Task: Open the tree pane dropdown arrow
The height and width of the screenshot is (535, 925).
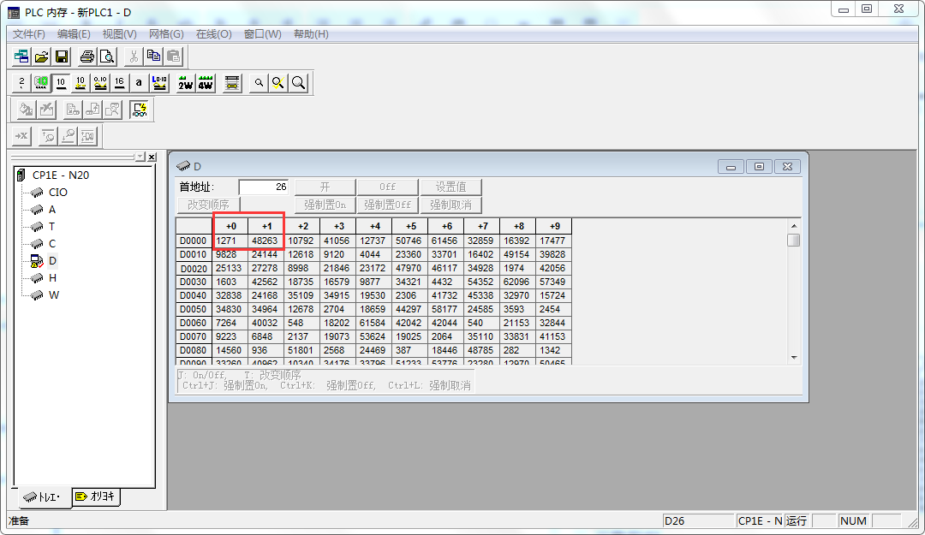Action: point(140,157)
